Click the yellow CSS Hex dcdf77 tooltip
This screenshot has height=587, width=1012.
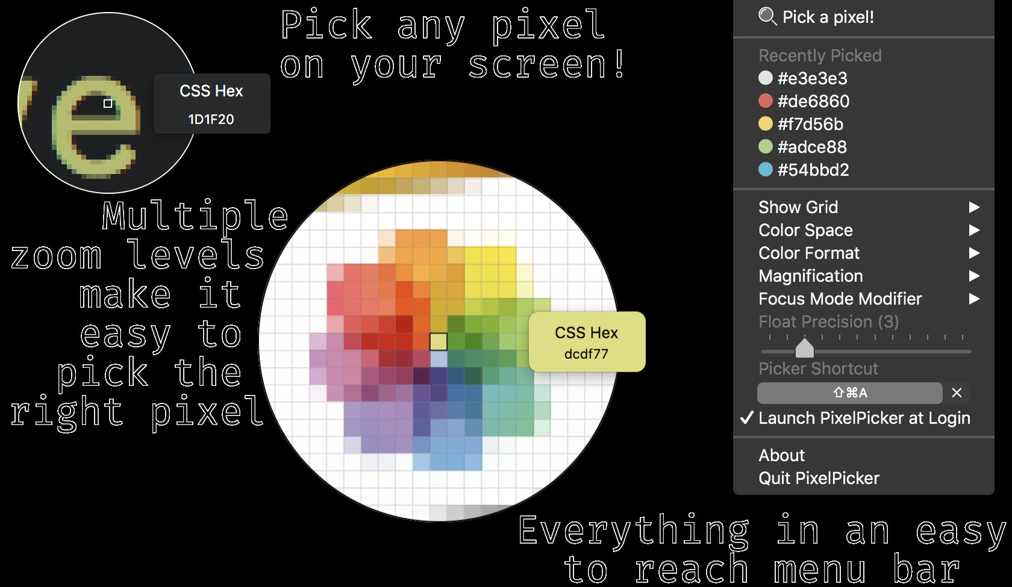pyautogui.click(x=587, y=342)
